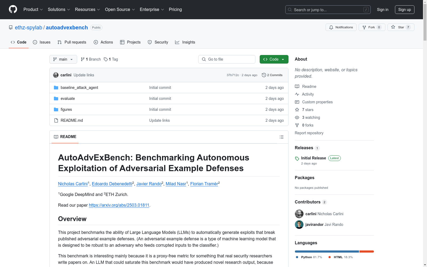Click the GitHub Octocat logo
Viewport: 427px width, 267px height.
tap(13, 9)
